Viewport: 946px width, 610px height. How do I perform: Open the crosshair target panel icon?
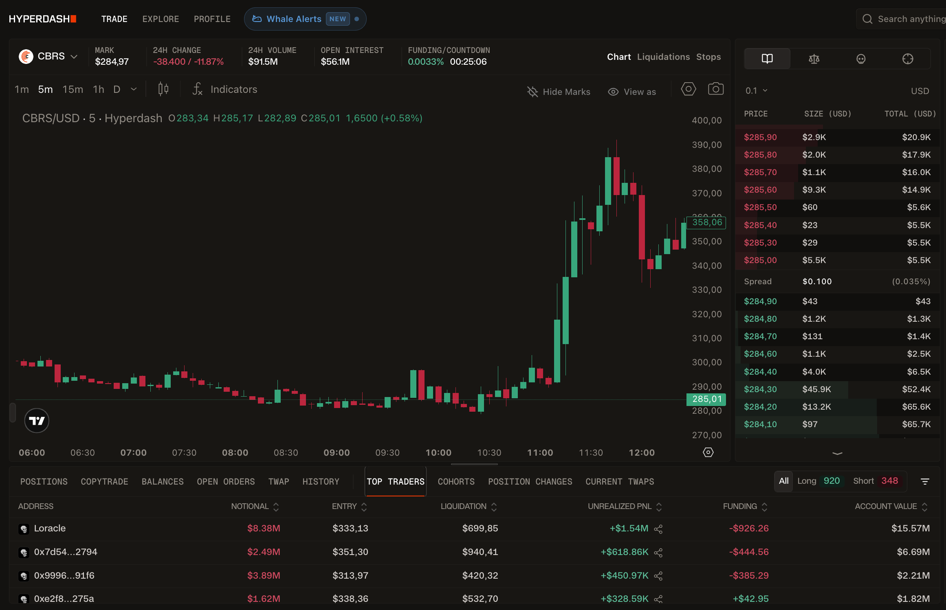pos(908,59)
